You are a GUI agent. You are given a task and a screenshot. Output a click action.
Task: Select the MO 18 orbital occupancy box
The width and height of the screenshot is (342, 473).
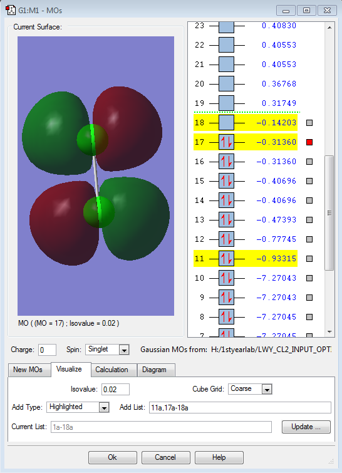coord(226,122)
